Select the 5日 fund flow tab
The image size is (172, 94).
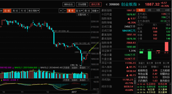158,10
